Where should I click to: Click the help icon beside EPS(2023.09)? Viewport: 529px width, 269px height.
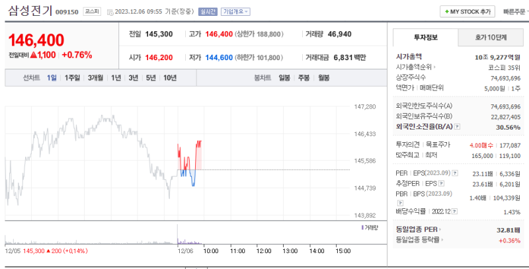pyautogui.click(x=455, y=173)
